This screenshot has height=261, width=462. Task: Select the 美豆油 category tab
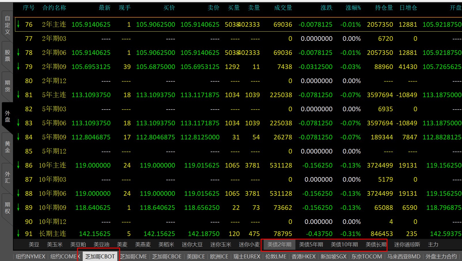(101, 245)
